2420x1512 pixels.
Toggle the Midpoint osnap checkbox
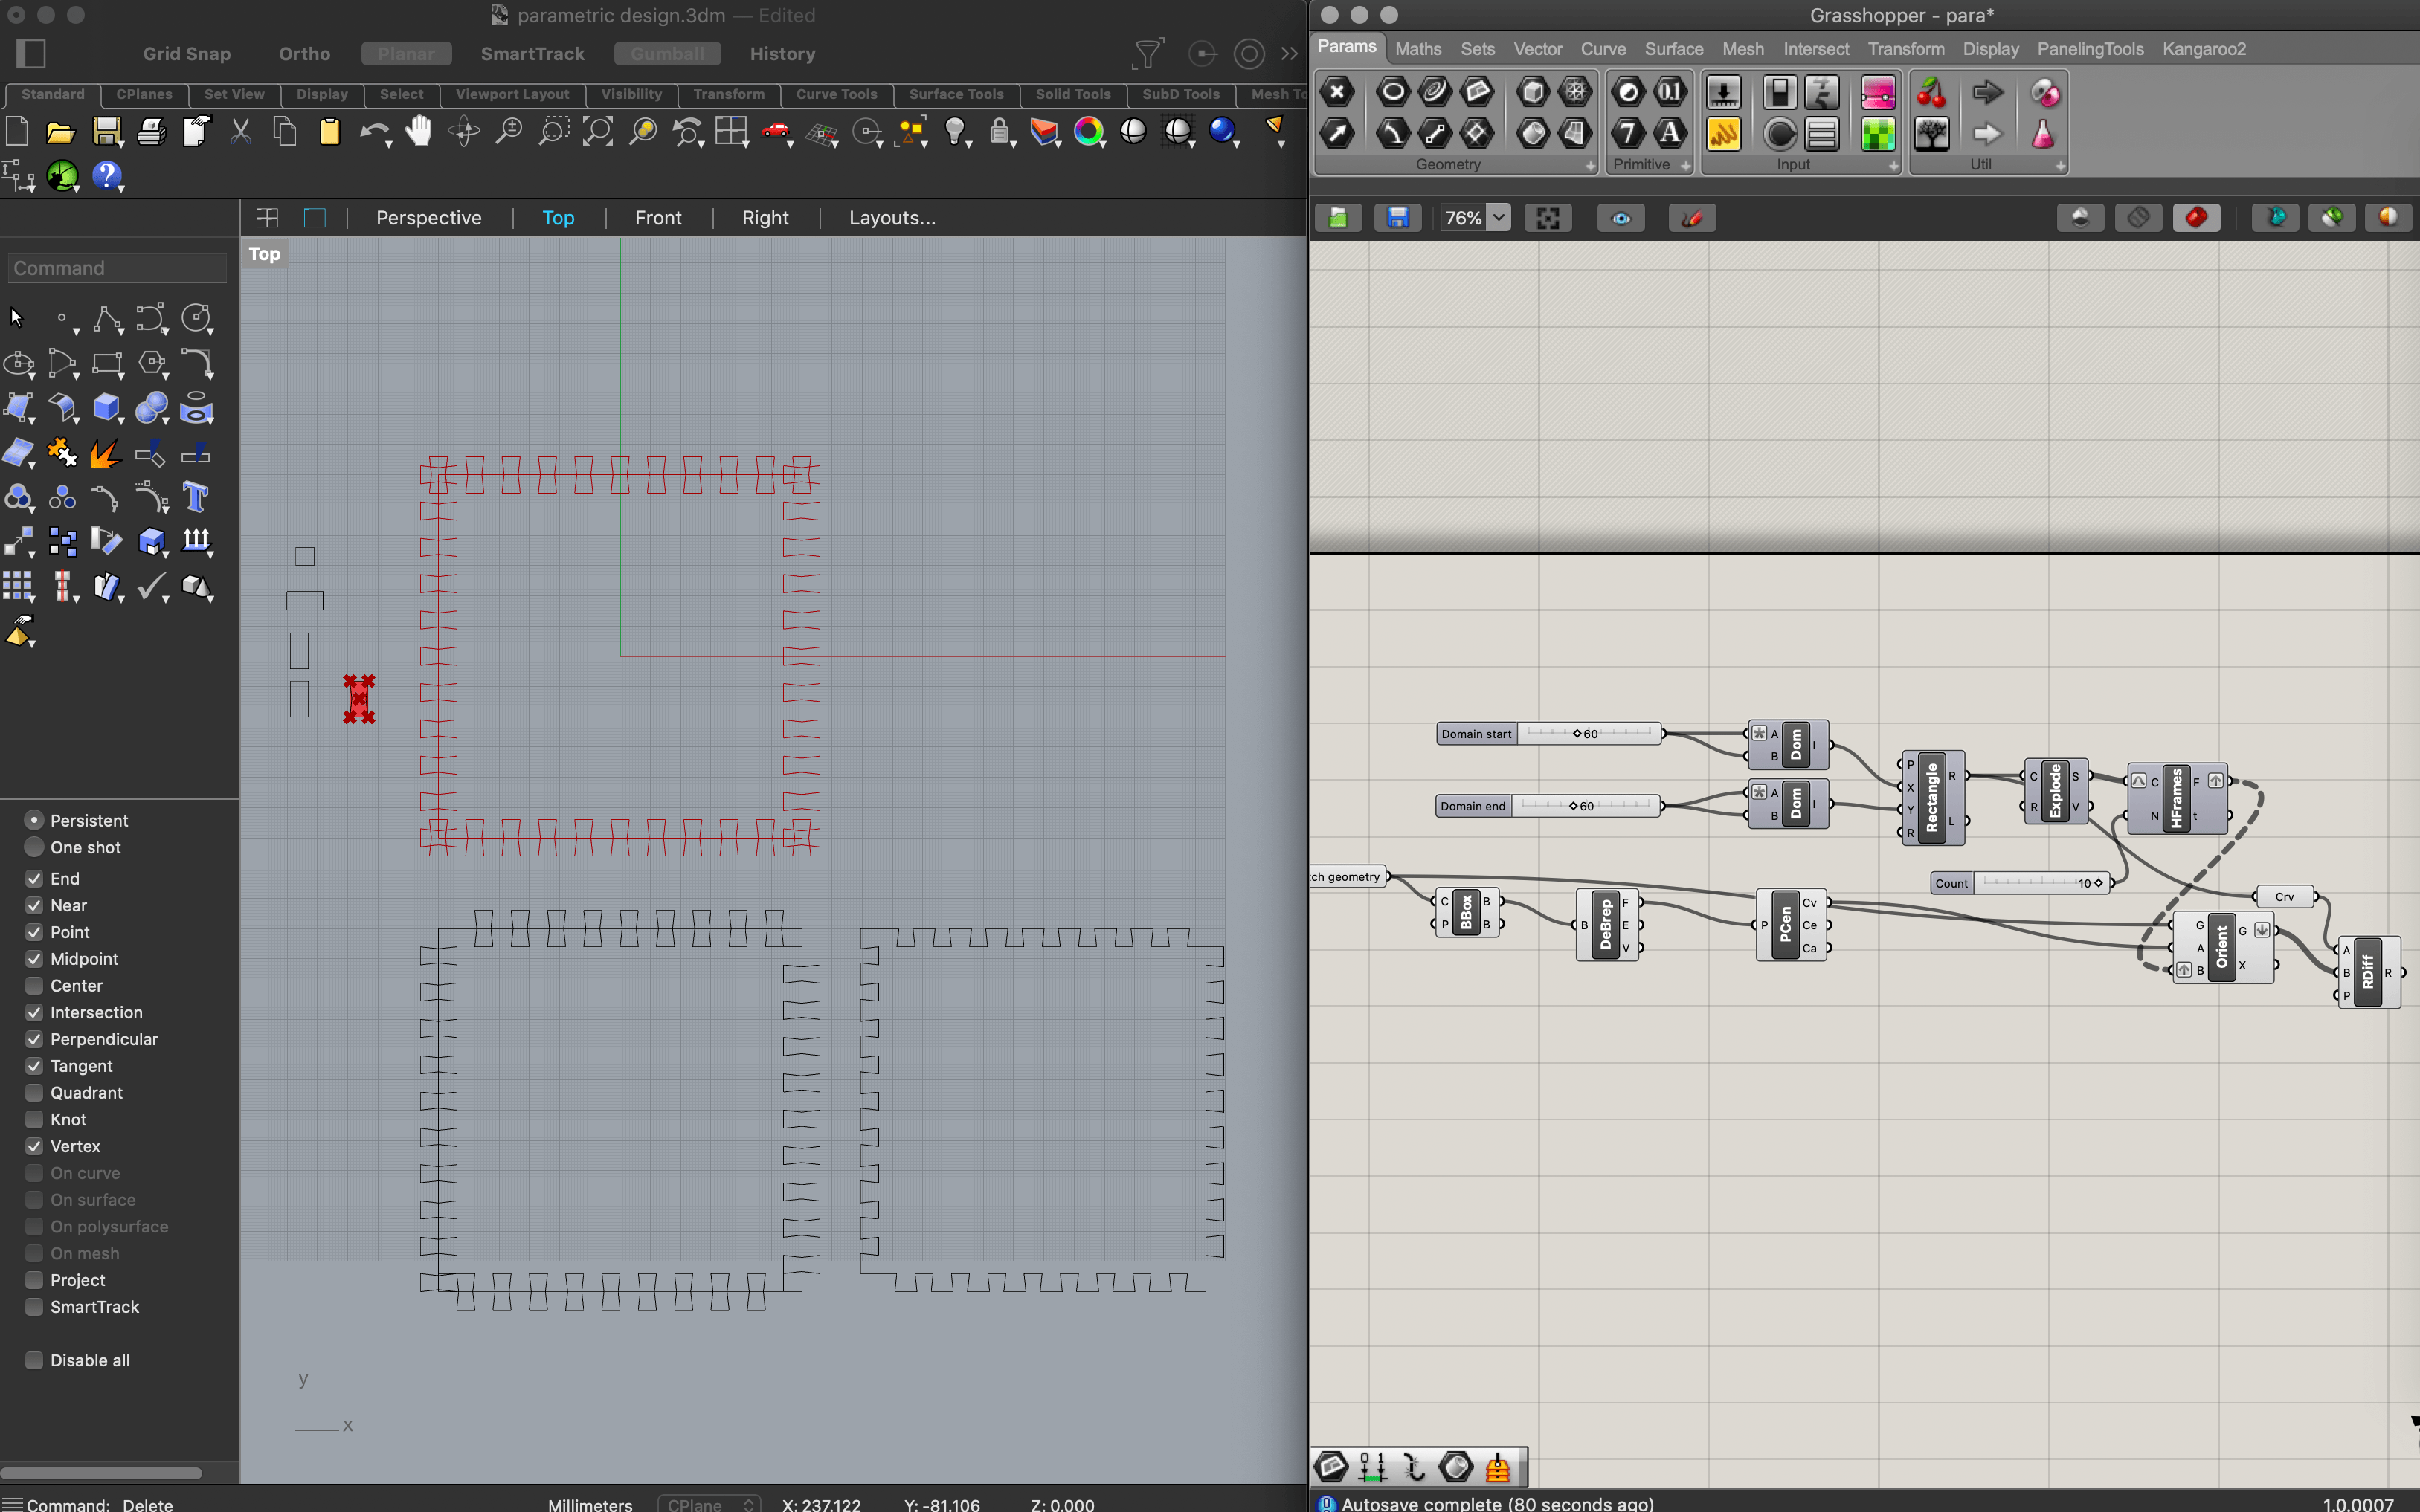(34, 958)
